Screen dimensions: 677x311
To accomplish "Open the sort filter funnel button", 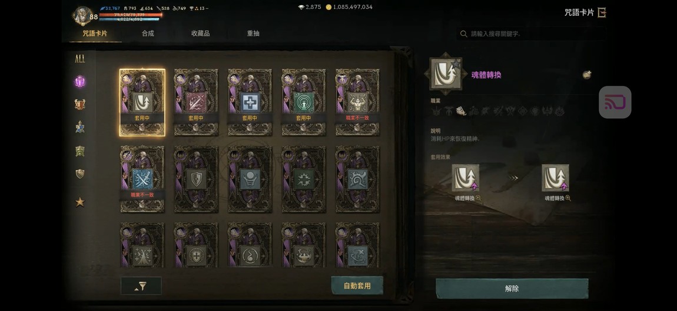I will pos(141,286).
